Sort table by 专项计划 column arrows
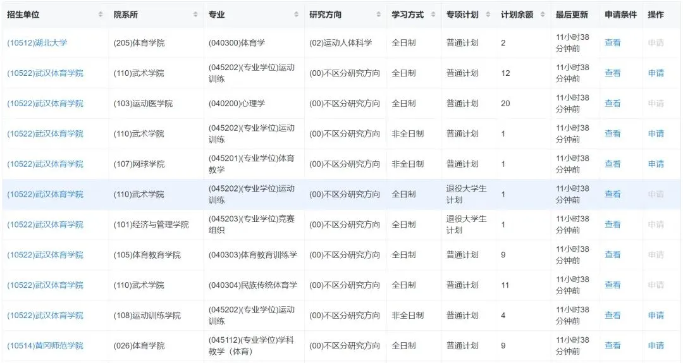Viewport: 683px width, 363px height. pos(488,15)
